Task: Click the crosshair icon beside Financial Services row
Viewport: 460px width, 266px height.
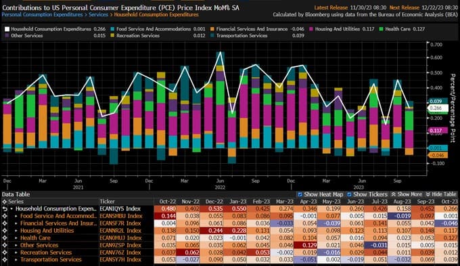Action: click(x=5, y=223)
